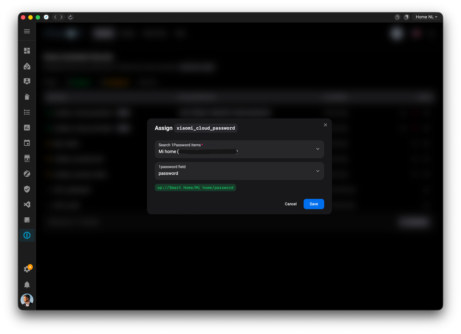Open the to-do list sidebar icon

pyautogui.click(x=27, y=112)
